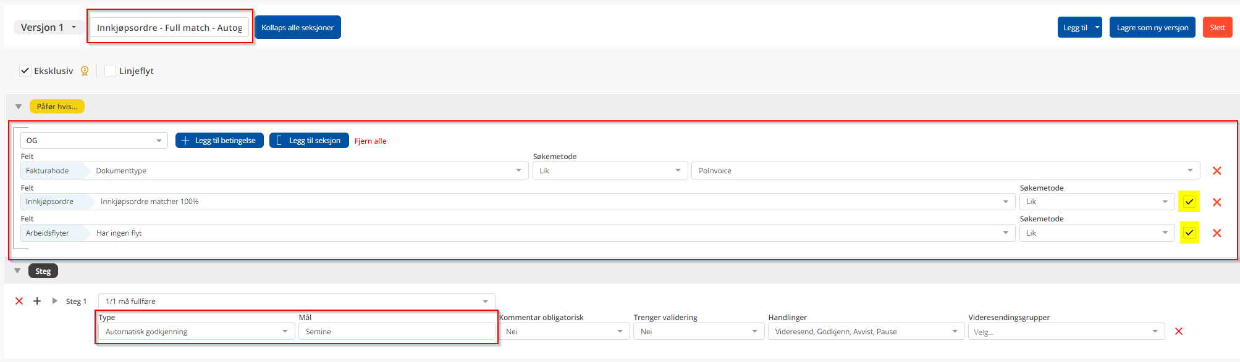1240x362 pixels.
Task: Click the Fjern alle link
Action: pos(370,141)
